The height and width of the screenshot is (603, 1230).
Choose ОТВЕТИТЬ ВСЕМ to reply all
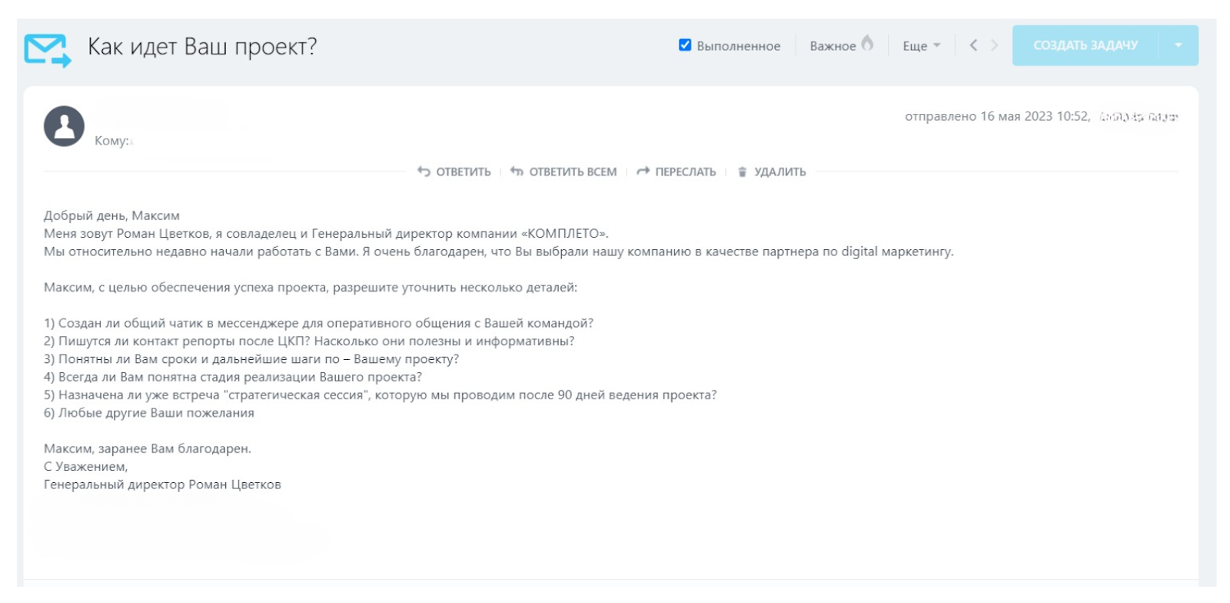[563, 172]
